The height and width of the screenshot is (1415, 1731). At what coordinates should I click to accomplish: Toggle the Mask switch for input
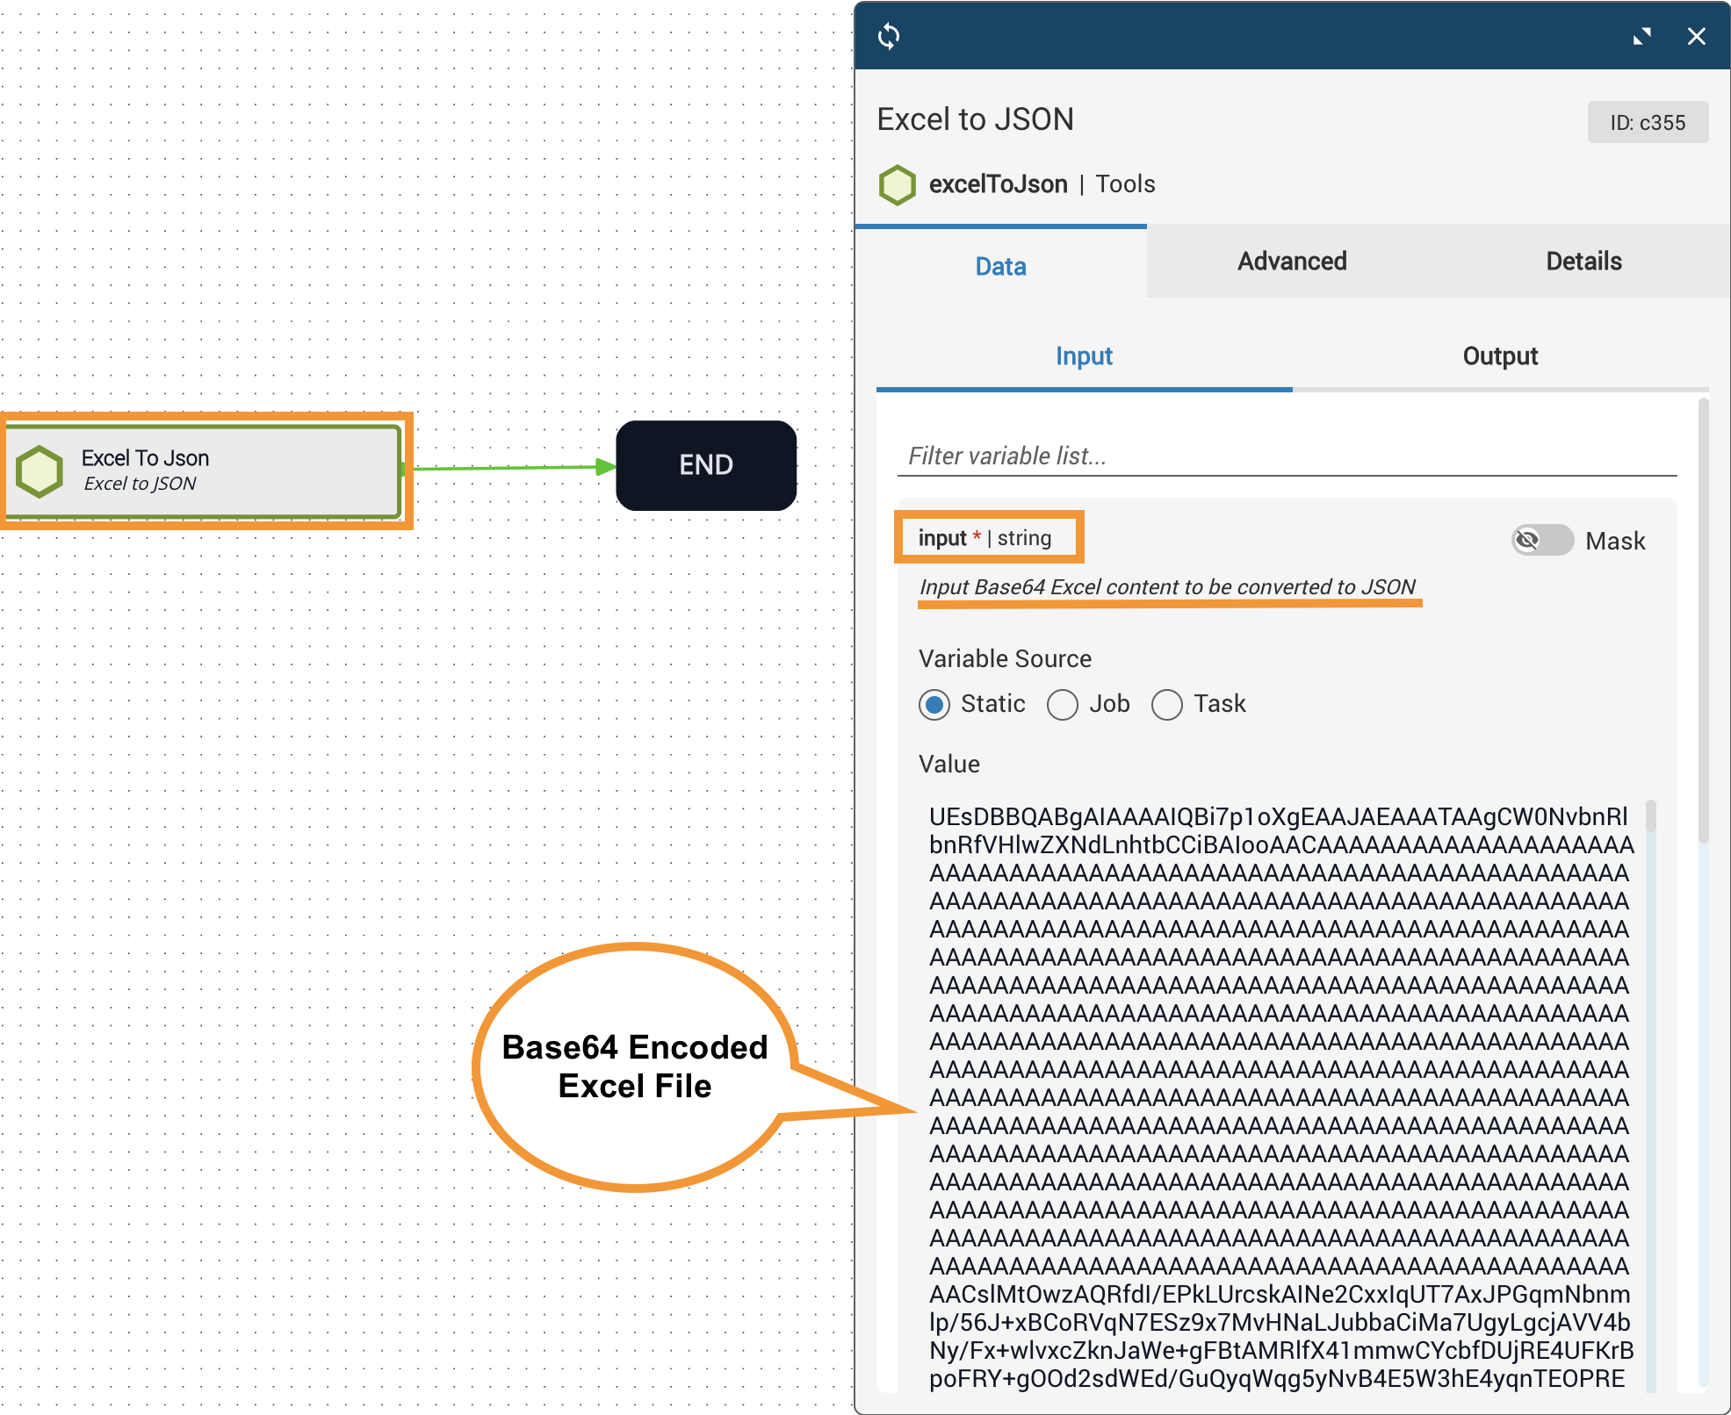(x=1541, y=540)
